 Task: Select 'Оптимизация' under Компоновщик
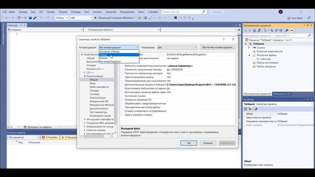(x=97, y=98)
